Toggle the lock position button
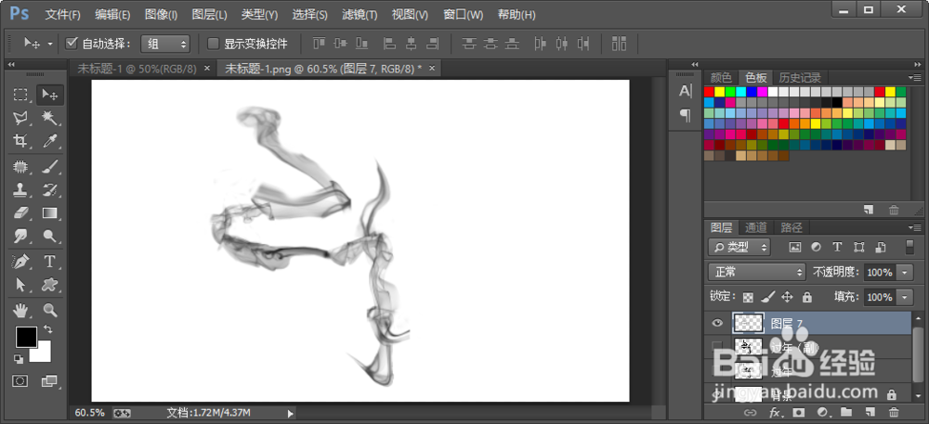Image resolution: width=929 pixels, height=424 pixels. 788,296
